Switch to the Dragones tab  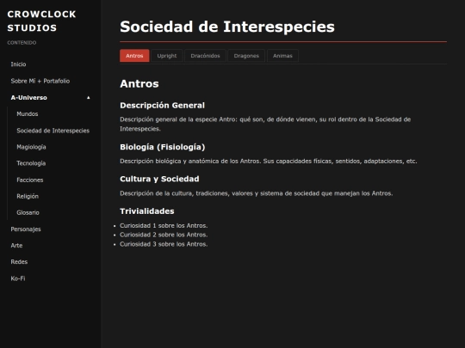[x=246, y=56]
